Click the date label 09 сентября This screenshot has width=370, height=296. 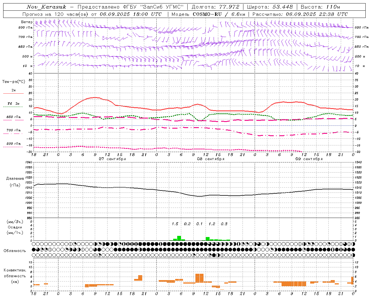pyautogui.click(x=309, y=159)
